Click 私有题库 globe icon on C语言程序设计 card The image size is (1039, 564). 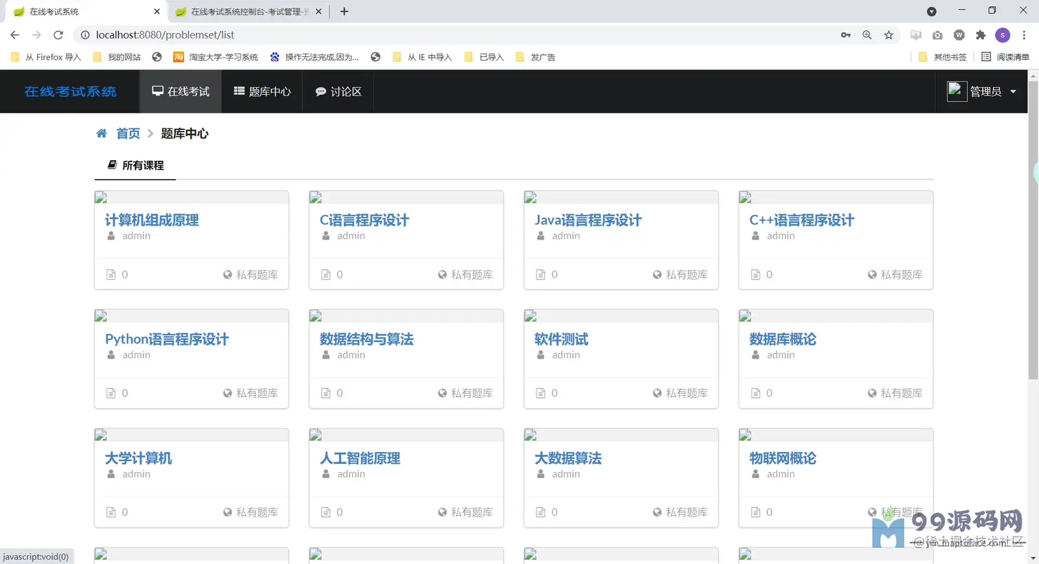[443, 274]
